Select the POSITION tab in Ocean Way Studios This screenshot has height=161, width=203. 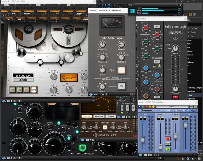[x=87, y=116]
